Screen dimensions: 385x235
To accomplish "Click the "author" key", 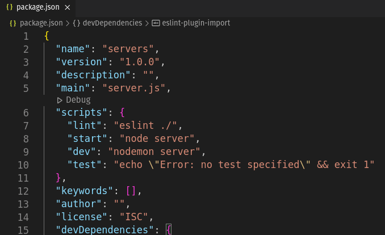I will 78,204.
